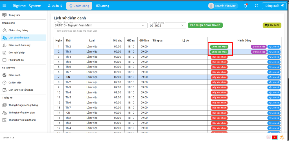Screen dimensions: 289x141
Task: Expand the employee selection dropdown arrow
Action: click(x=143, y=25)
